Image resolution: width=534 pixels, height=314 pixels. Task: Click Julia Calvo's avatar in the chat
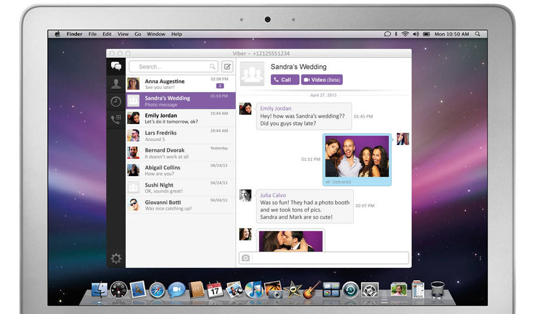click(245, 196)
